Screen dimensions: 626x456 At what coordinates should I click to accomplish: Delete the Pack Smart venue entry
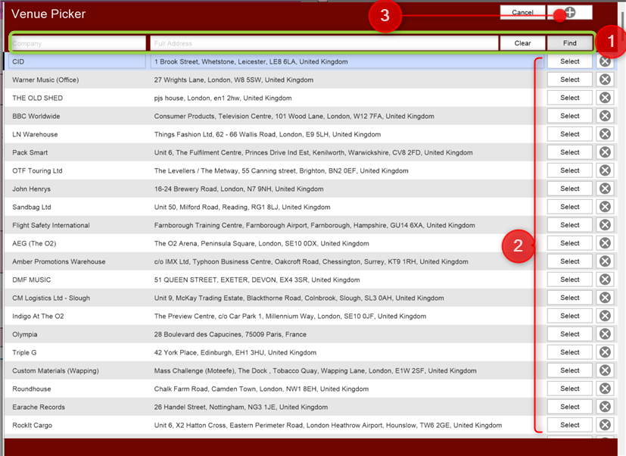[605, 152]
